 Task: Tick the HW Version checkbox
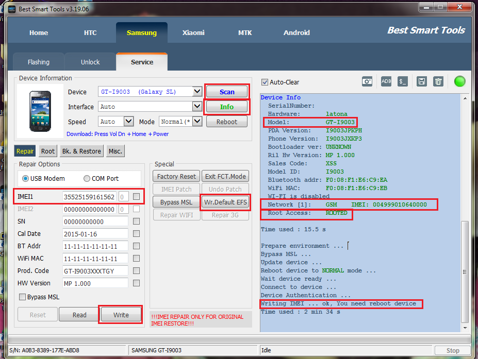point(136,283)
